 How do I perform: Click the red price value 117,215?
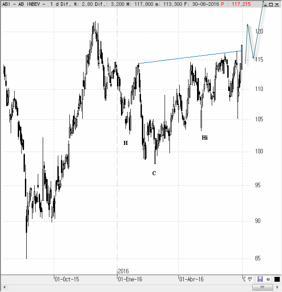tap(241, 4)
